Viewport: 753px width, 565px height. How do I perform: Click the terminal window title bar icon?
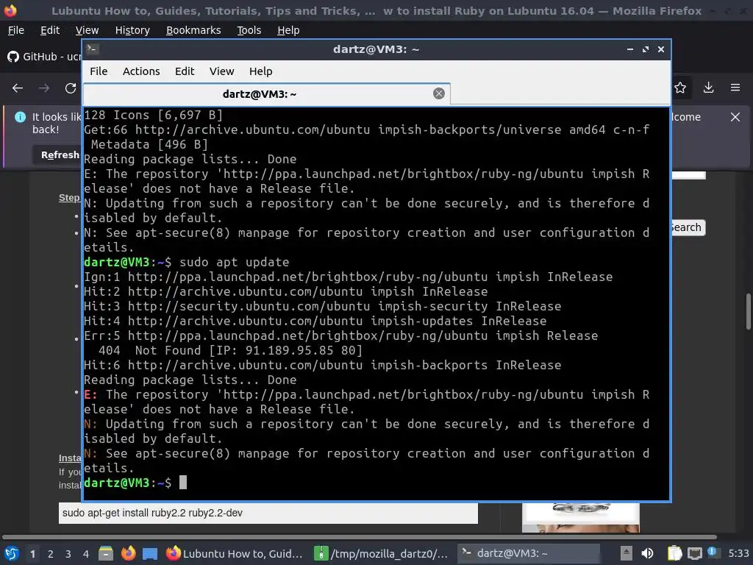coord(93,49)
